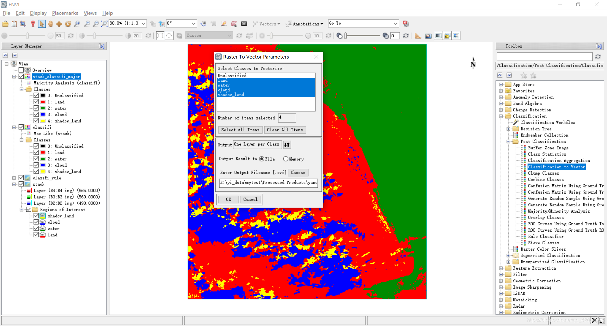Open the Views menu
The height and width of the screenshot is (326, 607).
click(90, 13)
